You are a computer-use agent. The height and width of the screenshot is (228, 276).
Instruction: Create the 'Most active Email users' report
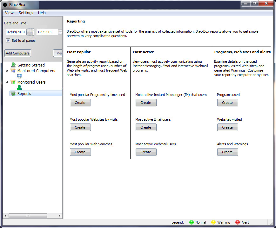coord(146,127)
